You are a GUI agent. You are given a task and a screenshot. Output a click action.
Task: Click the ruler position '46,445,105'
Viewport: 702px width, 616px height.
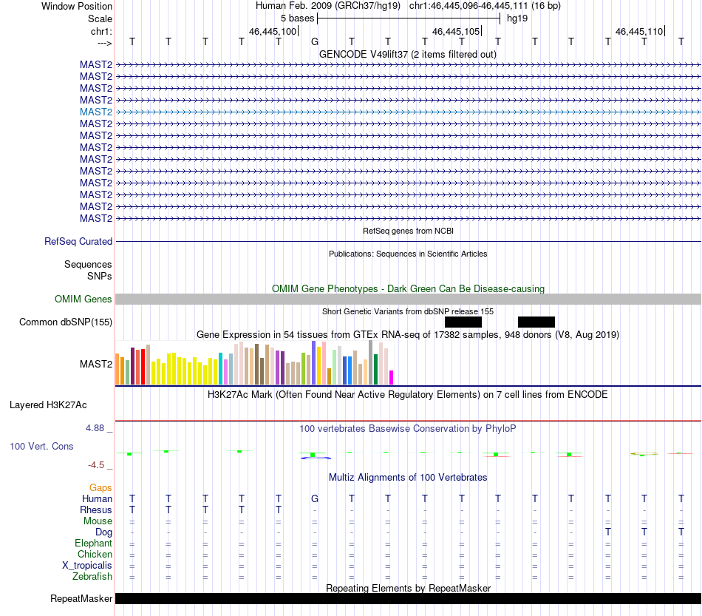(456, 31)
